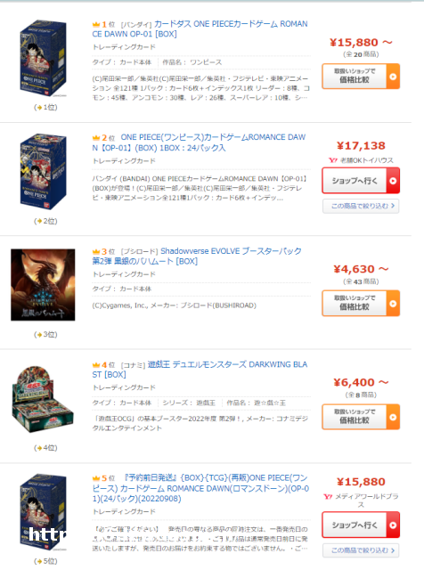Click the Yahoo shop icon next to 老舗OKトイハウス
The width and height of the screenshot is (424, 570).
333,160
